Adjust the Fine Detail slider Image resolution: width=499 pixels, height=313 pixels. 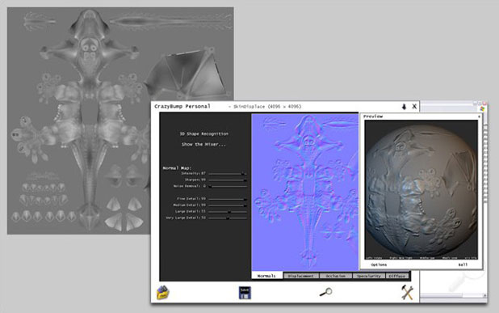click(x=228, y=199)
